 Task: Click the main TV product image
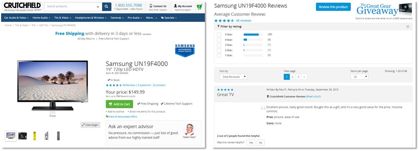tap(53, 85)
